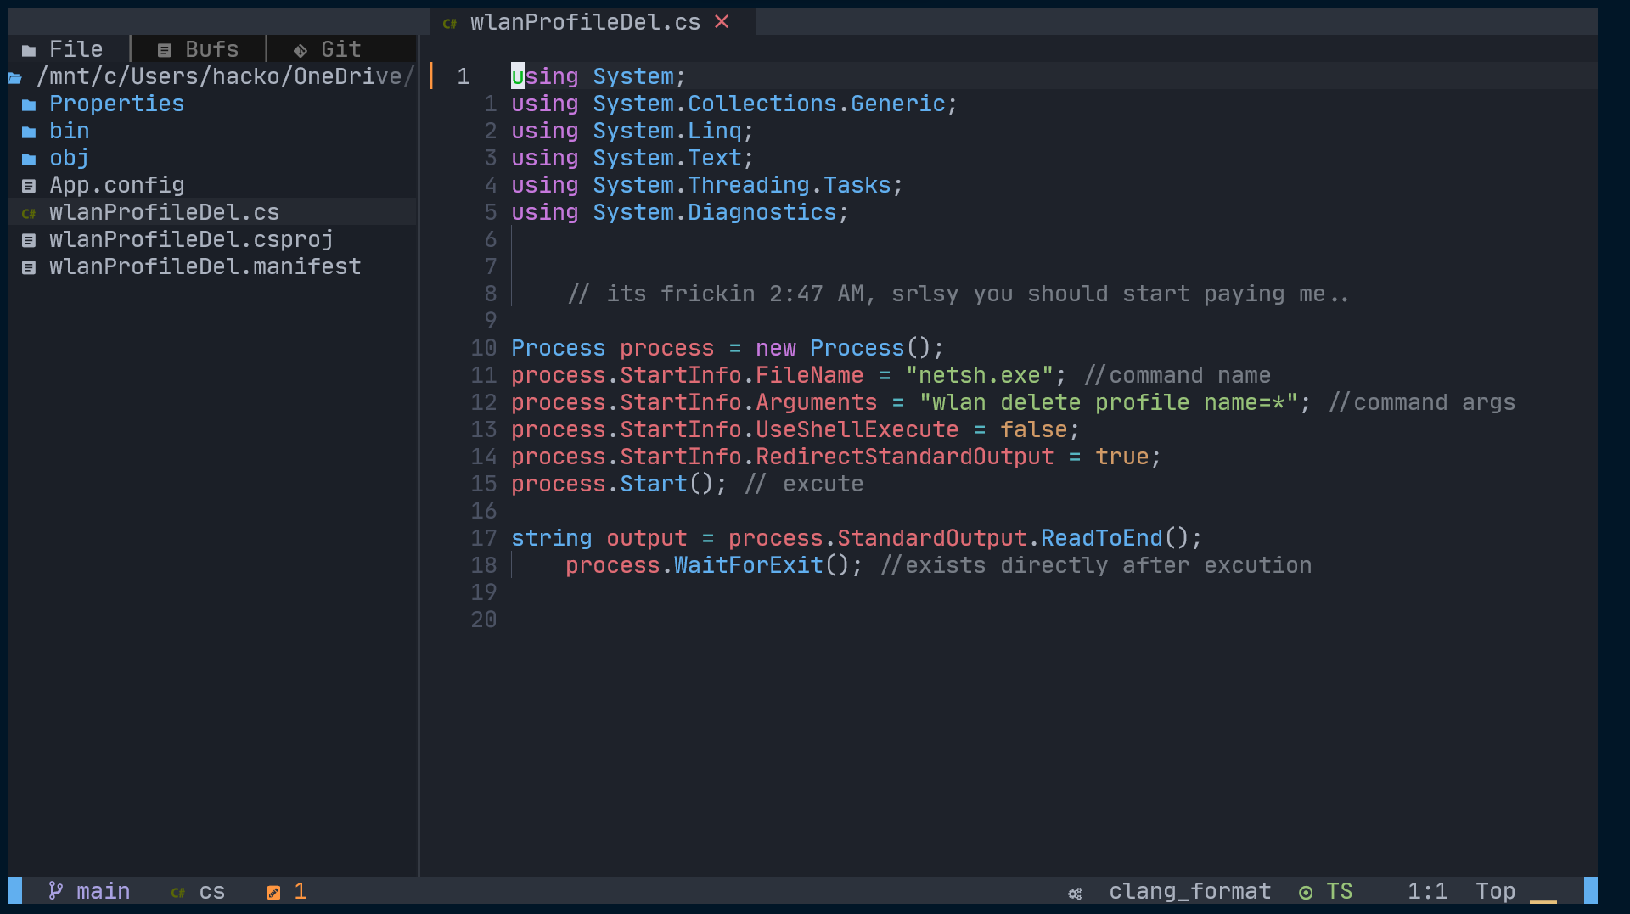This screenshot has width=1630, height=914.
Task: Click the git branch icon in status bar
Action: 56,890
